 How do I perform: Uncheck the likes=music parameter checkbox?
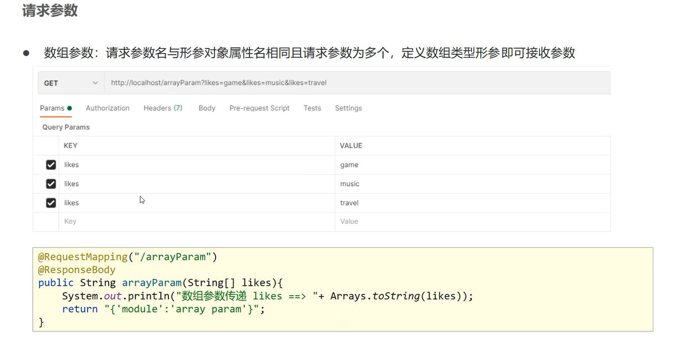(51, 184)
